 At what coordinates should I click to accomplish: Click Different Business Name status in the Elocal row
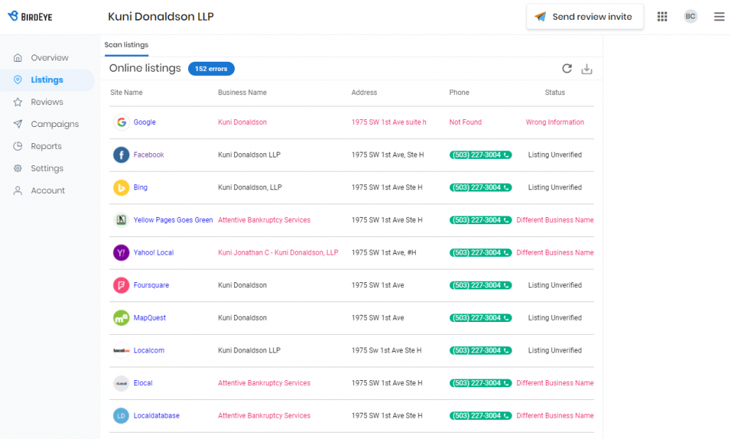coord(555,383)
